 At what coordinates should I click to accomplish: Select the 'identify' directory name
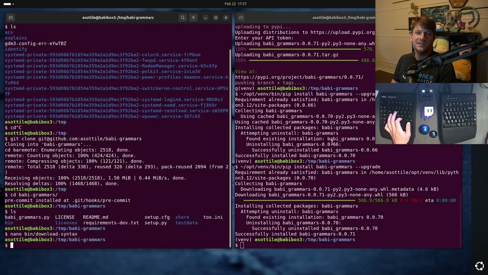[16, 49]
